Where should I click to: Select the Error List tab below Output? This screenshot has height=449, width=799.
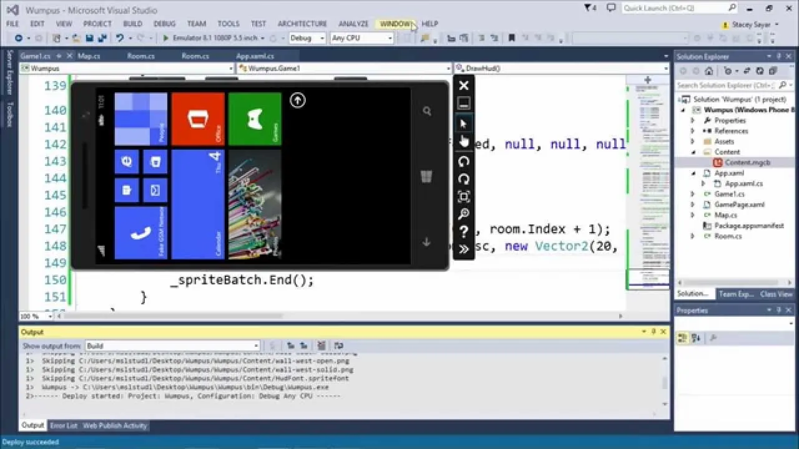point(63,425)
